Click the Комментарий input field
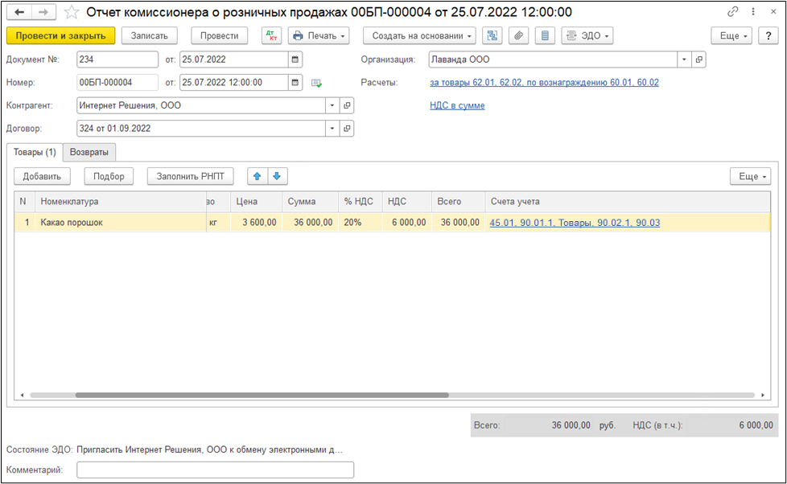The image size is (787, 484). tap(216, 470)
